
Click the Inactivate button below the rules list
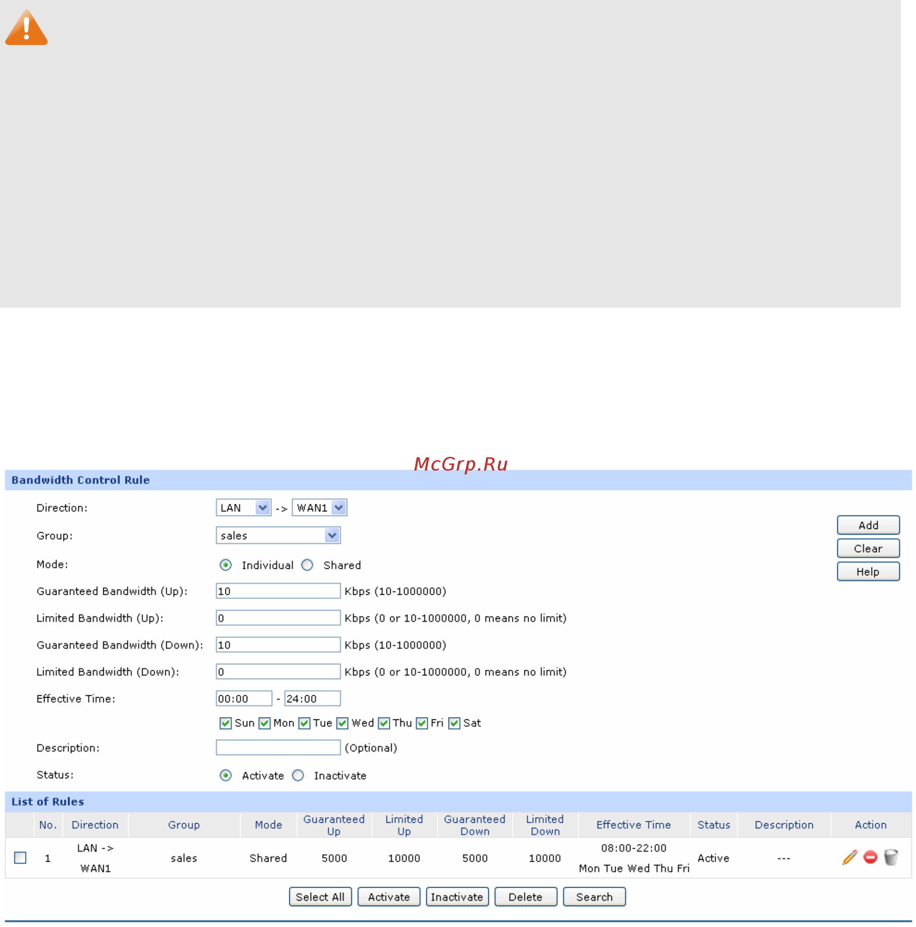(x=458, y=897)
